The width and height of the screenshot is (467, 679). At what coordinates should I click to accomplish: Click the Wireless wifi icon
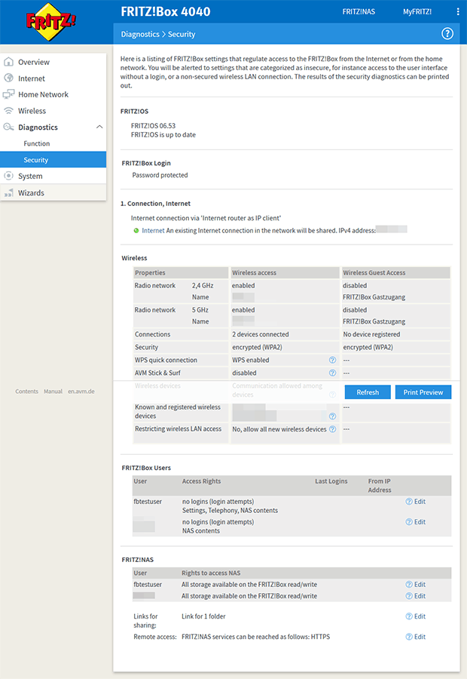(x=8, y=111)
